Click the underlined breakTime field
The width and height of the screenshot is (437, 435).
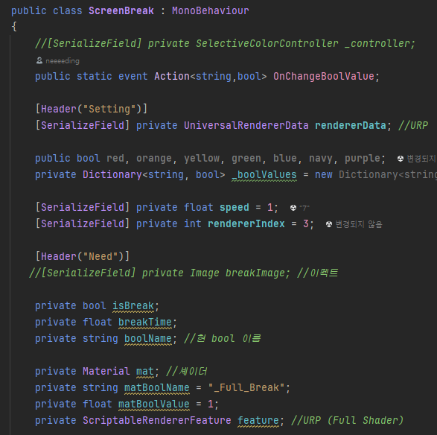(145, 323)
